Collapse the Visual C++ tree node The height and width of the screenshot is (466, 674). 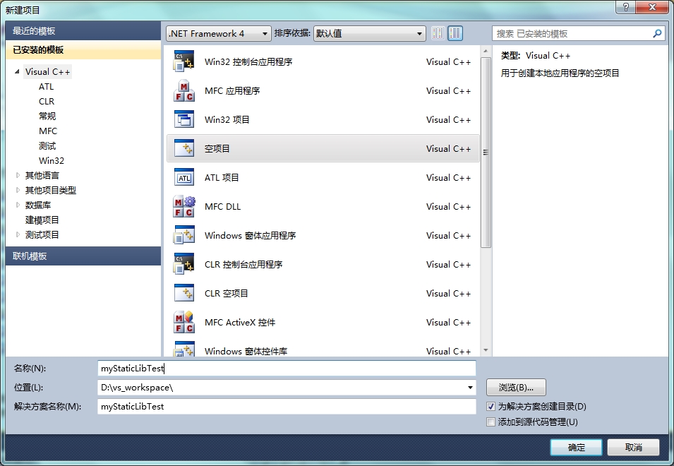tap(17, 71)
